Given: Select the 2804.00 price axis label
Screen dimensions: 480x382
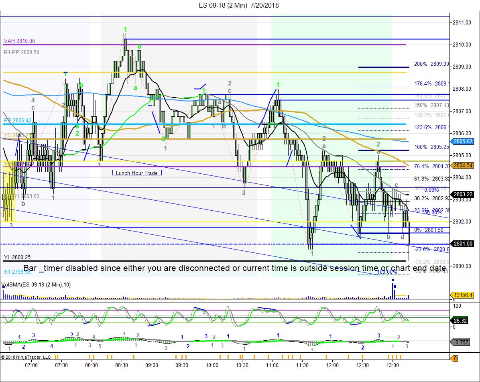Looking at the screenshot, I should click(462, 177).
